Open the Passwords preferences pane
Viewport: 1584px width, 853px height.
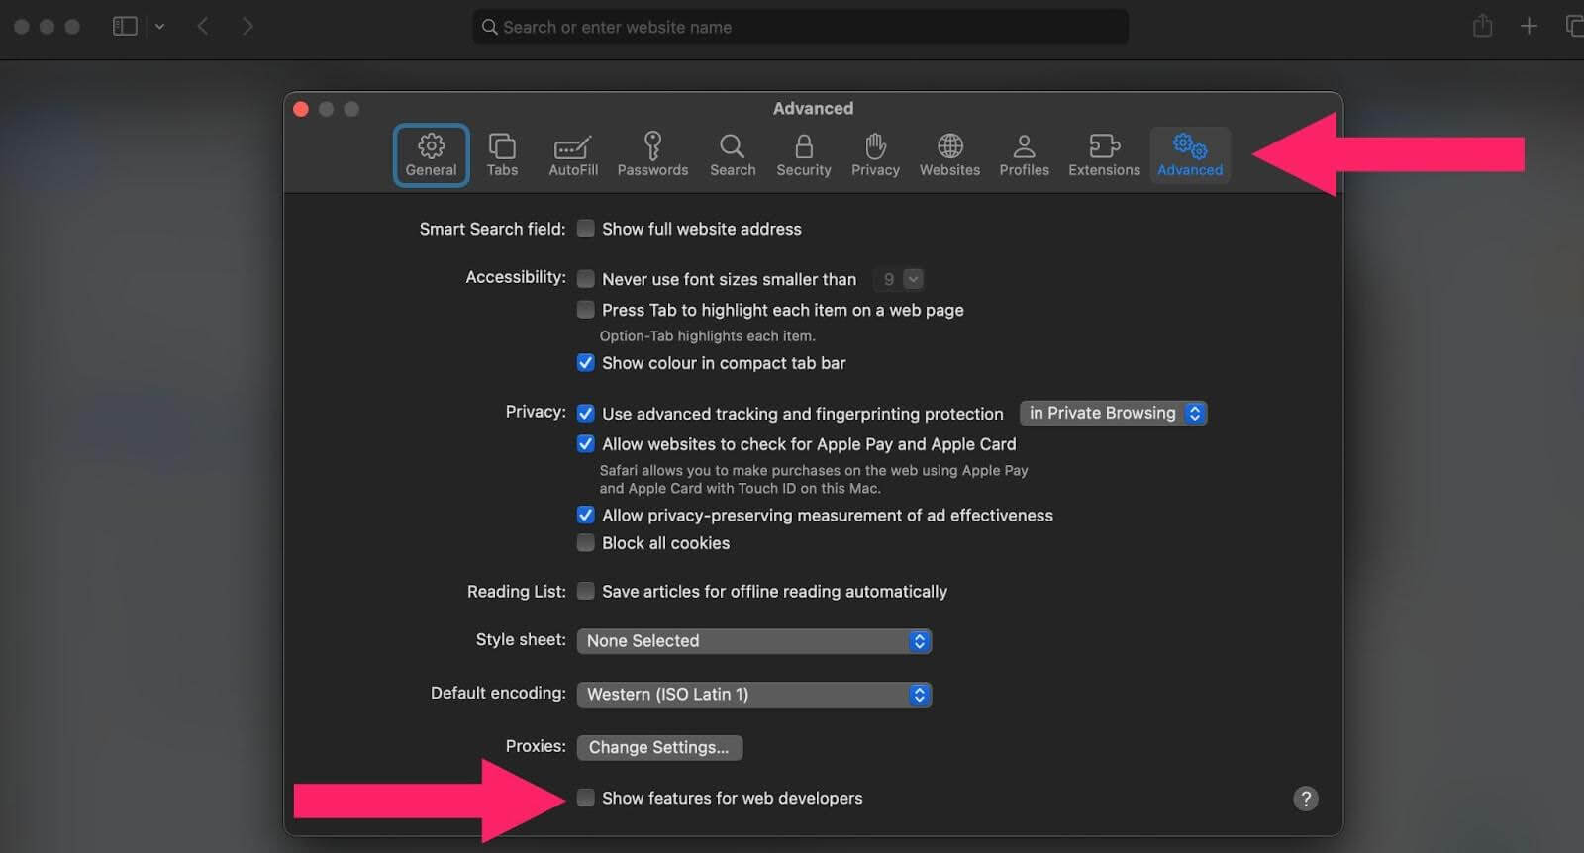(x=652, y=155)
